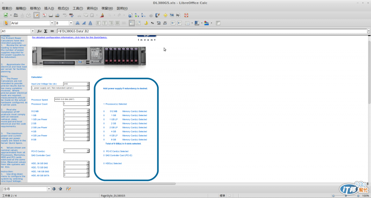Find next search result arrow
The width and height of the screenshot is (371, 198).
[x=54, y=189]
